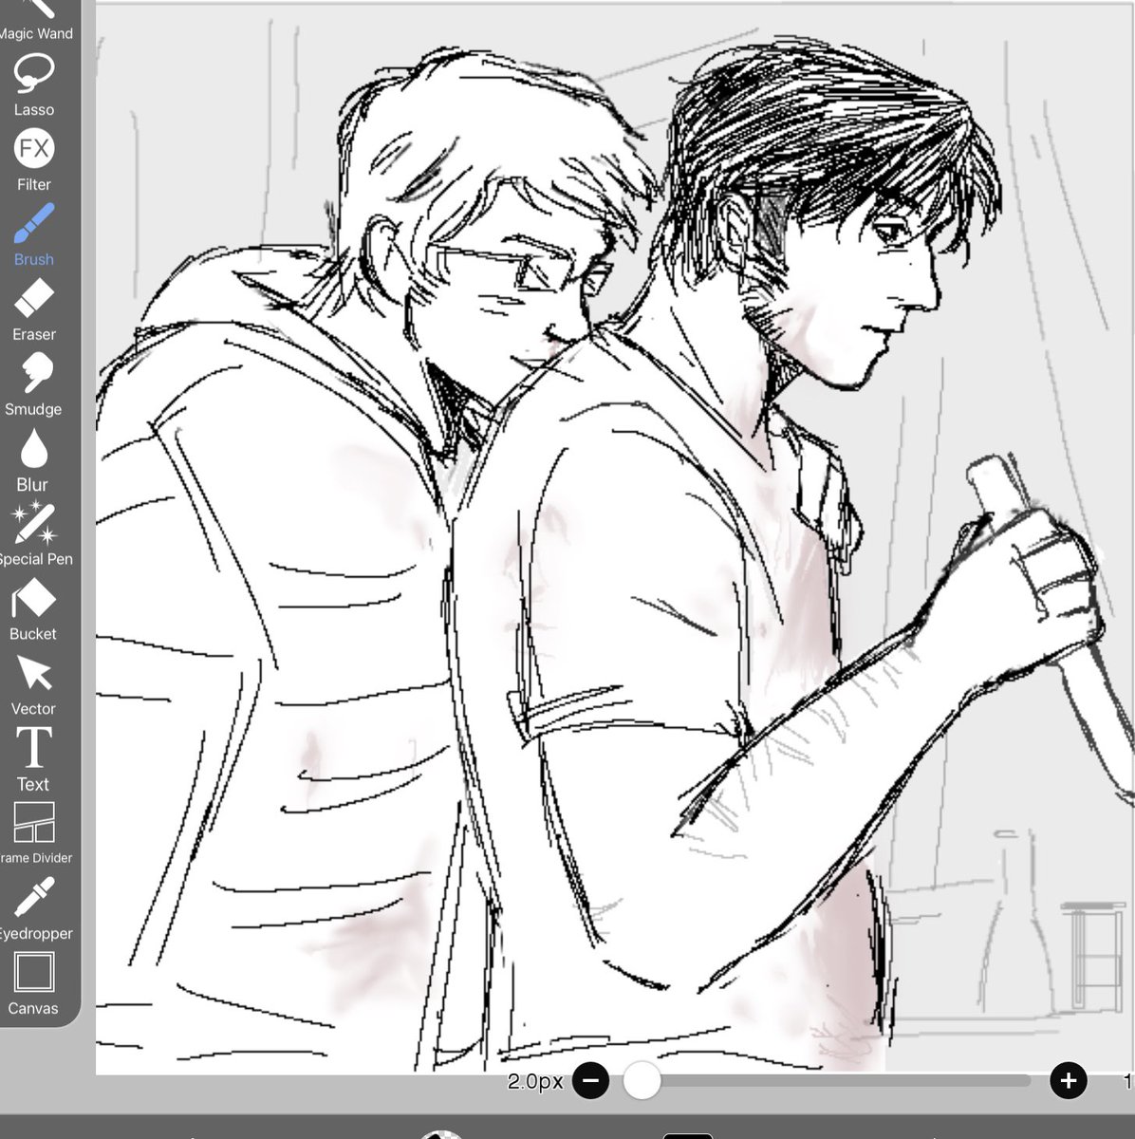Image resolution: width=1135 pixels, height=1139 pixels.
Task: Open the Canvas settings tool
Action: click(x=34, y=983)
